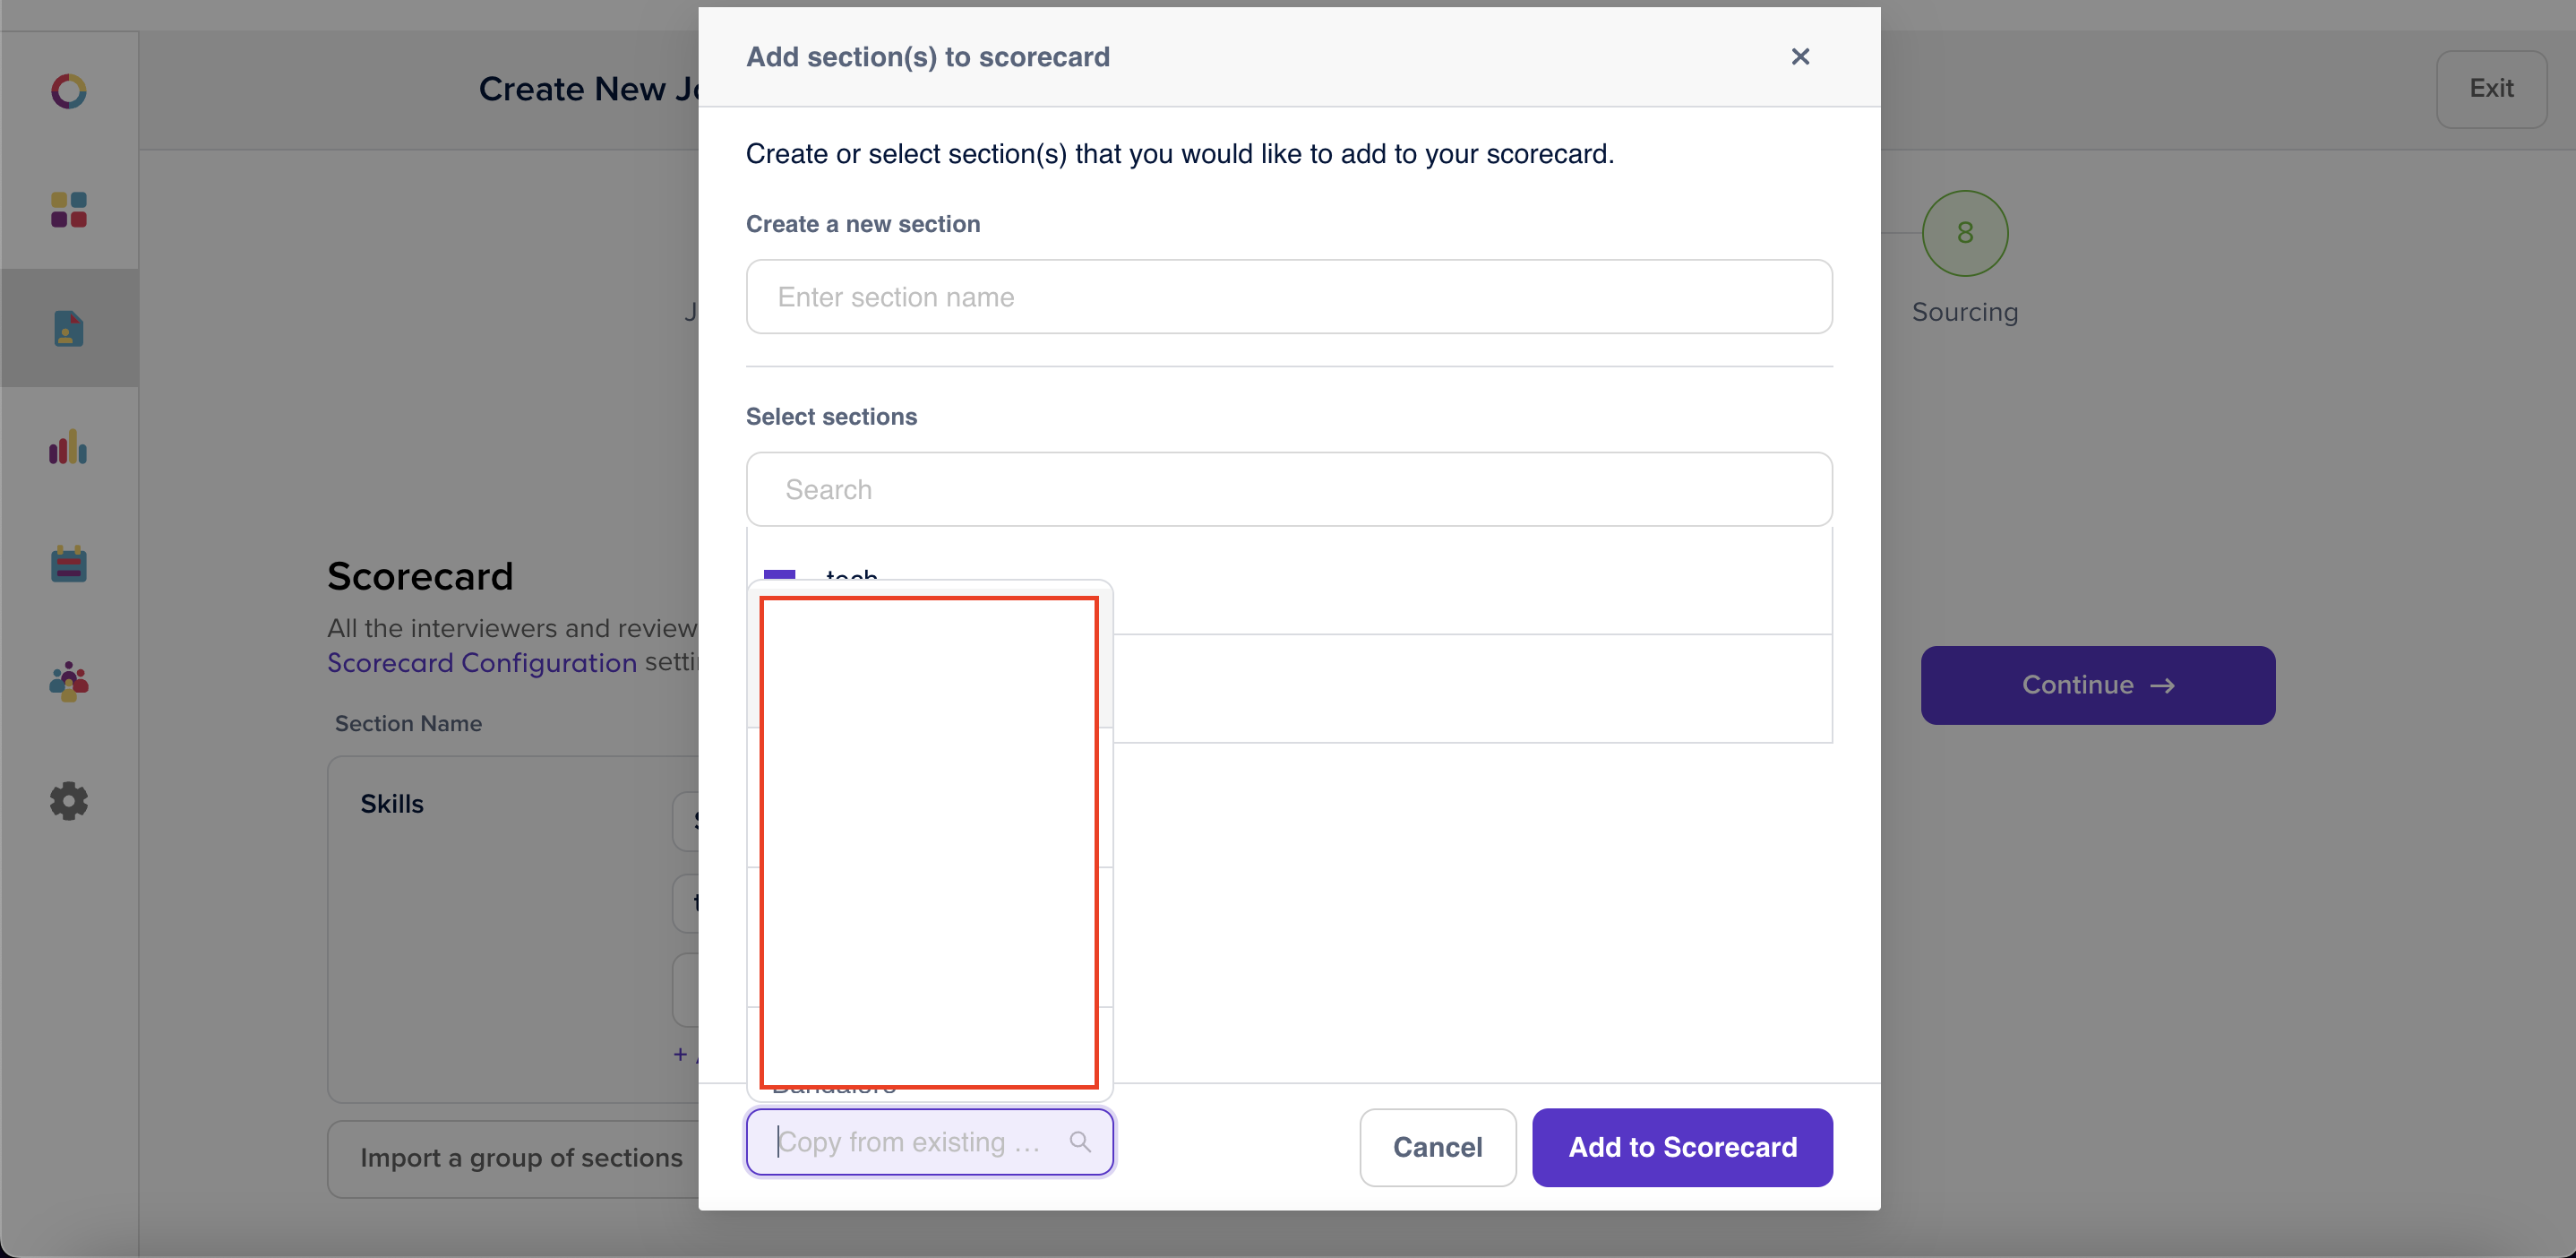This screenshot has width=2576, height=1258.
Task: Open the people/team icon in sidebar
Action: (x=68, y=682)
